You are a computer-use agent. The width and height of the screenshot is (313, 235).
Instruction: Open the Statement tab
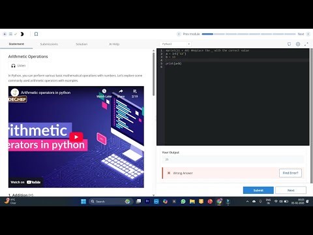16,44
